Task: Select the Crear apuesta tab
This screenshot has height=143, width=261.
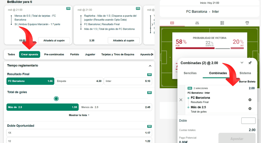Action: [x=30, y=54]
